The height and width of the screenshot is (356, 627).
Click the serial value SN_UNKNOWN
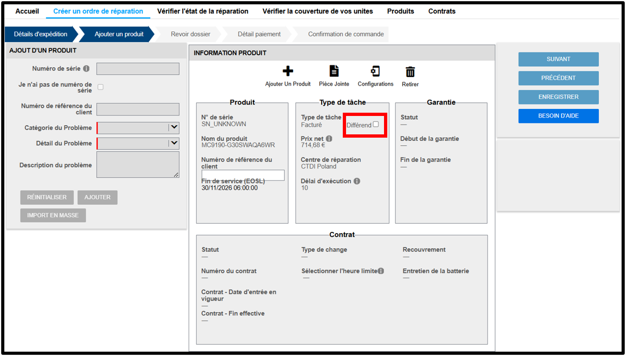[x=224, y=124]
